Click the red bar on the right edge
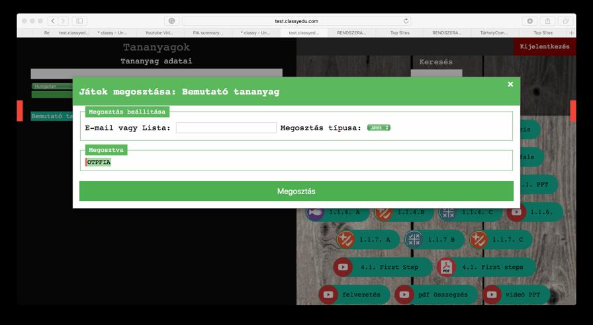This screenshot has width=593, height=325. (x=573, y=111)
